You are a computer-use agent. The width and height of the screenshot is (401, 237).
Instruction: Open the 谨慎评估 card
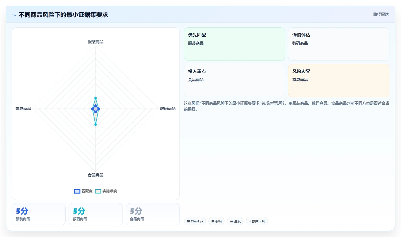pyautogui.click(x=339, y=44)
